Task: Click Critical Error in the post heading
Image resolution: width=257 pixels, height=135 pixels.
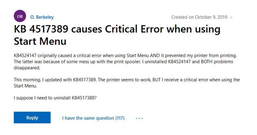Action: (x=134, y=29)
